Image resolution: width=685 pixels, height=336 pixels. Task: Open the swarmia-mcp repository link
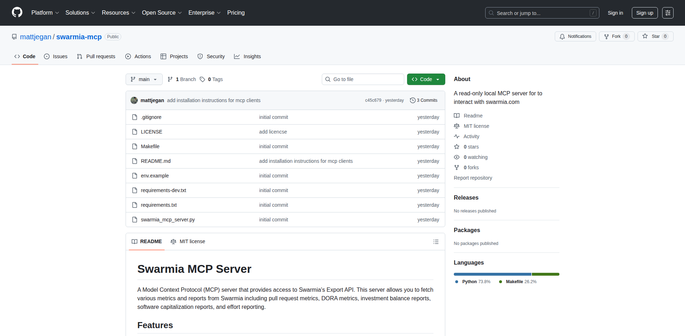79,37
